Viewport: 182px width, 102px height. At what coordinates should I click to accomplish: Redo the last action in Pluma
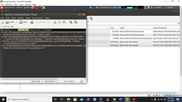coord(49,22)
